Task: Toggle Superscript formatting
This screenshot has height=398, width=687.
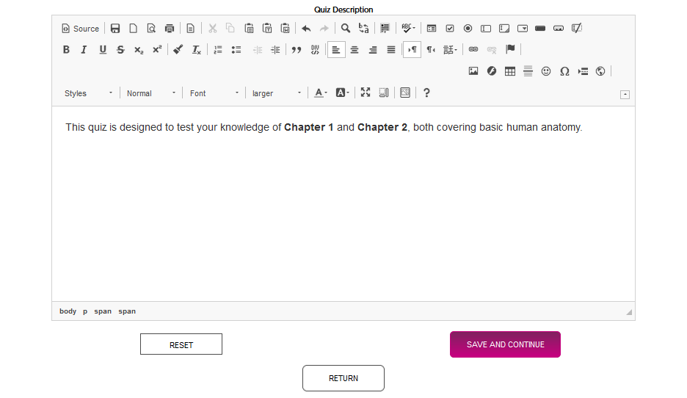Action: 157,49
